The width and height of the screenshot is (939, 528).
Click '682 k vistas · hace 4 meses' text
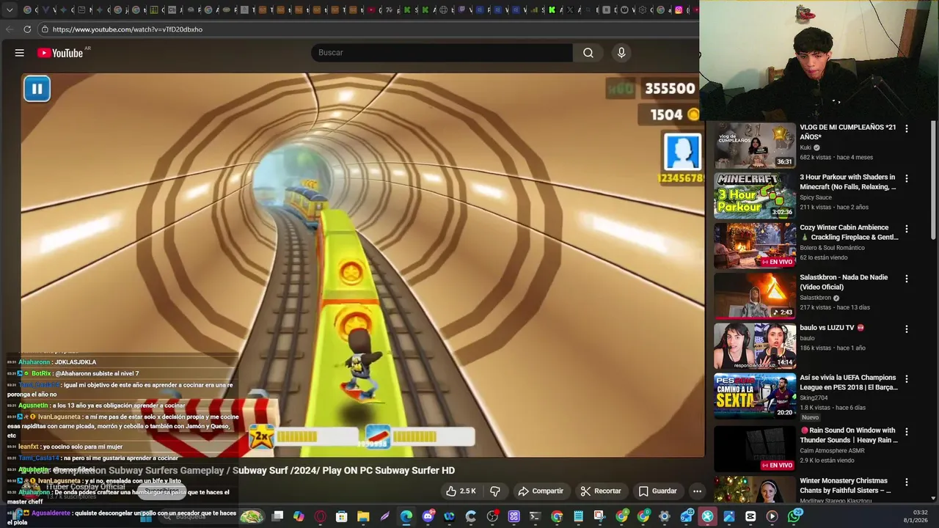836,157
